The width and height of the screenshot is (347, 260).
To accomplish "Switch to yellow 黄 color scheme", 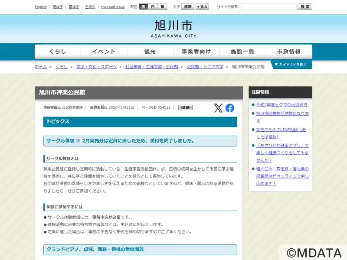I will [x=162, y=7].
